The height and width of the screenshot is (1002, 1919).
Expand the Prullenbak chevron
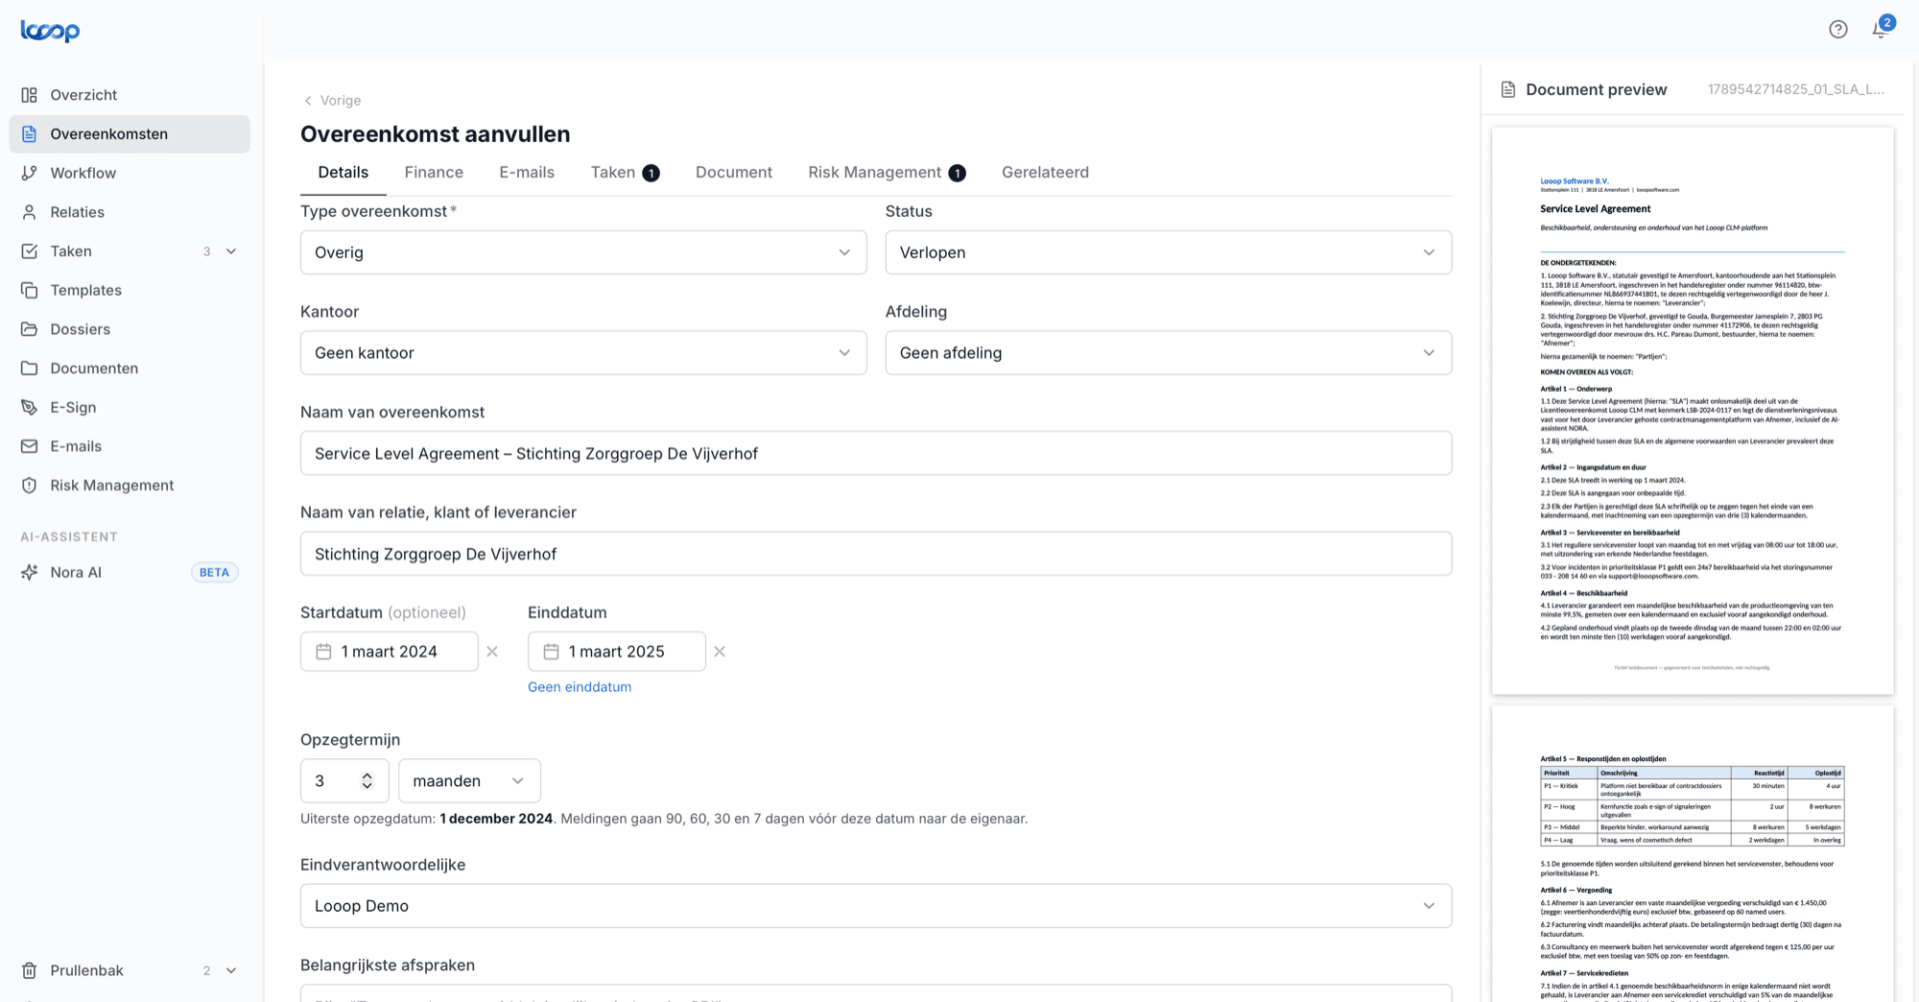(x=231, y=970)
